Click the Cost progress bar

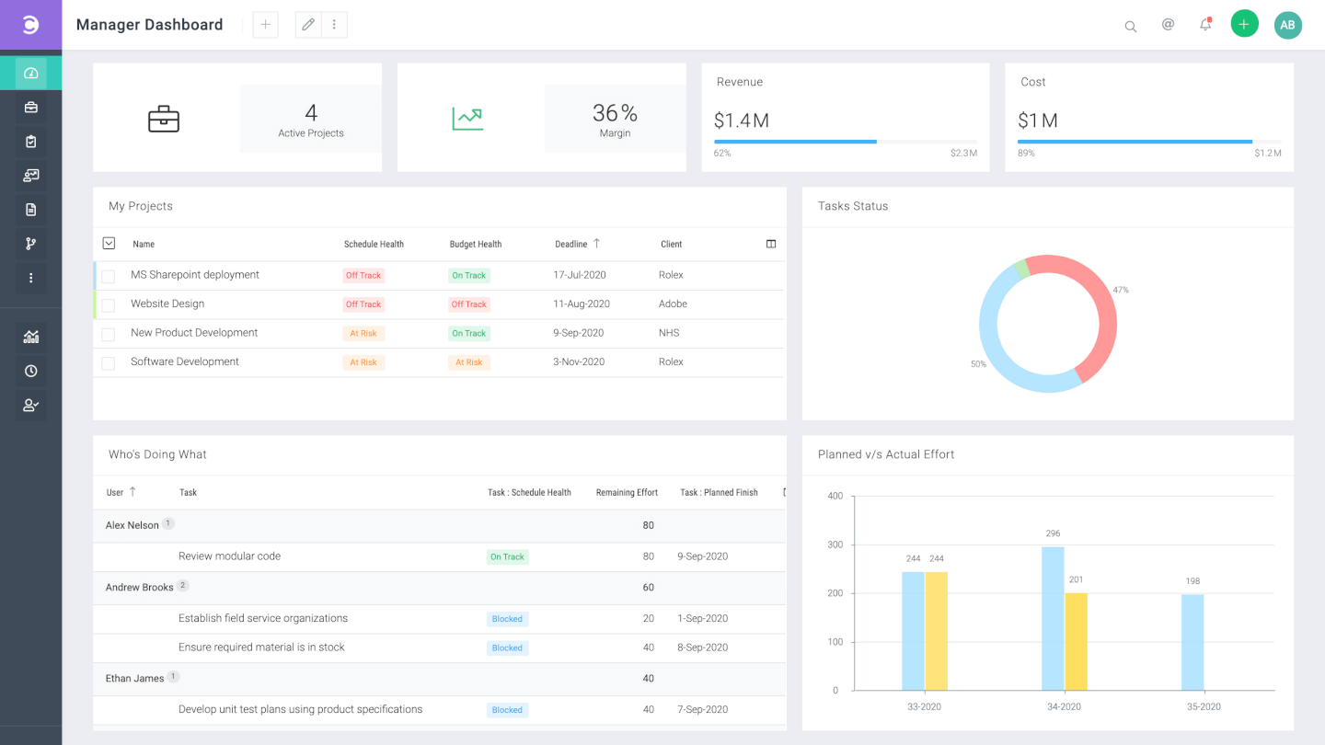1149,142
